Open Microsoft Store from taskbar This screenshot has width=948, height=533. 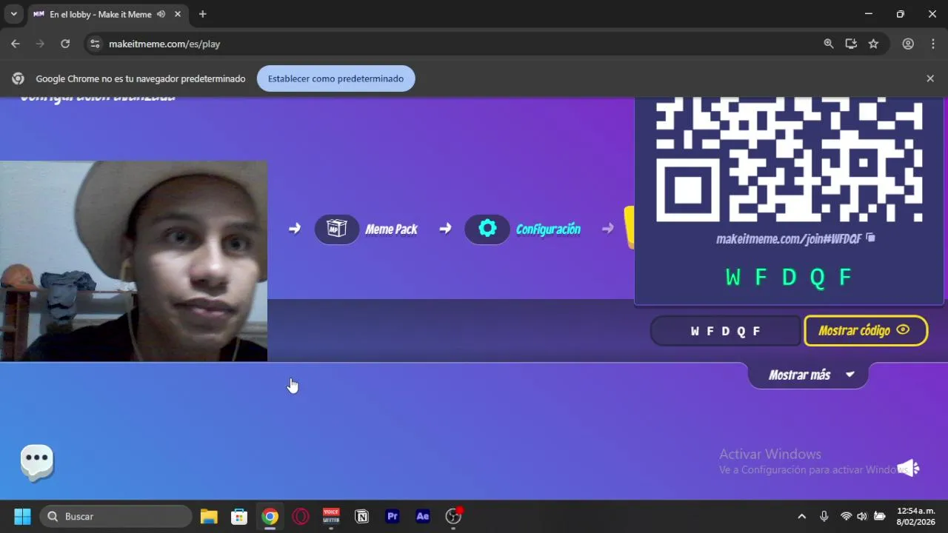[x=239, y=516]
